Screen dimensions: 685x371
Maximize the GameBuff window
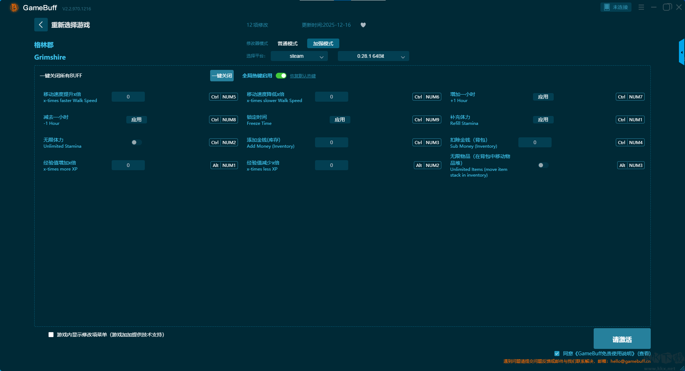[667, 7]
